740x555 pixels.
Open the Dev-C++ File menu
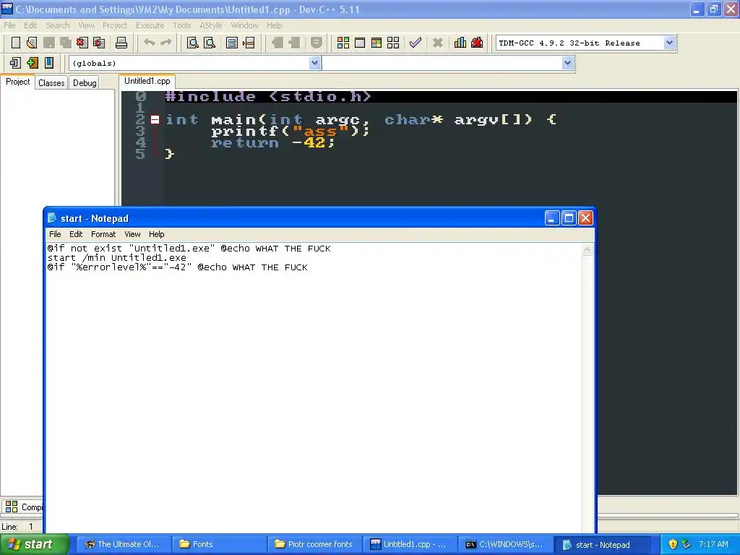pos(9,25)
